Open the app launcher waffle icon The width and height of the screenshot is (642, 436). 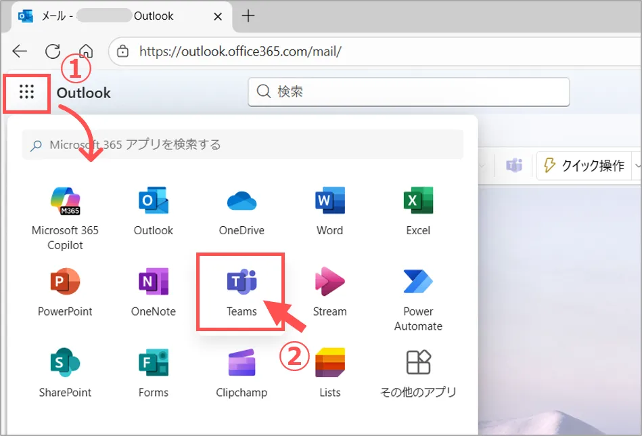pyautogui.click(x=26, y=92)
